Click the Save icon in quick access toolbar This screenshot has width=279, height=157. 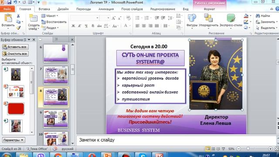pyautogui.click(x=9, y=2)
